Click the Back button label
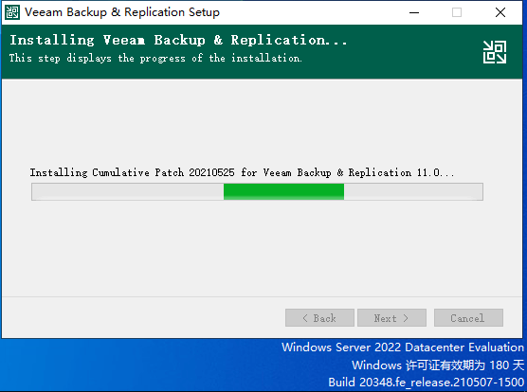The height and width of the screenshot is (392, 527). pyautogui.click(x=324, y=318)
